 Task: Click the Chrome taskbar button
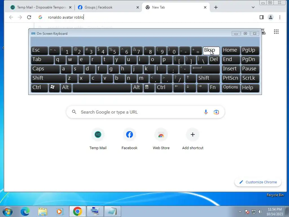[x=77, y=211]
